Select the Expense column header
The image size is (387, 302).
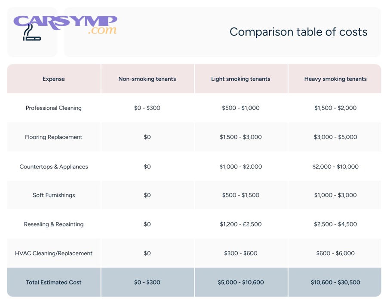coord(54,79)
